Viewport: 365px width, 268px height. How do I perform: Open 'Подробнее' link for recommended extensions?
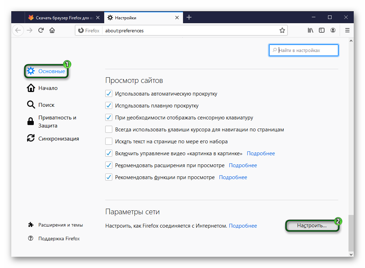243,165
